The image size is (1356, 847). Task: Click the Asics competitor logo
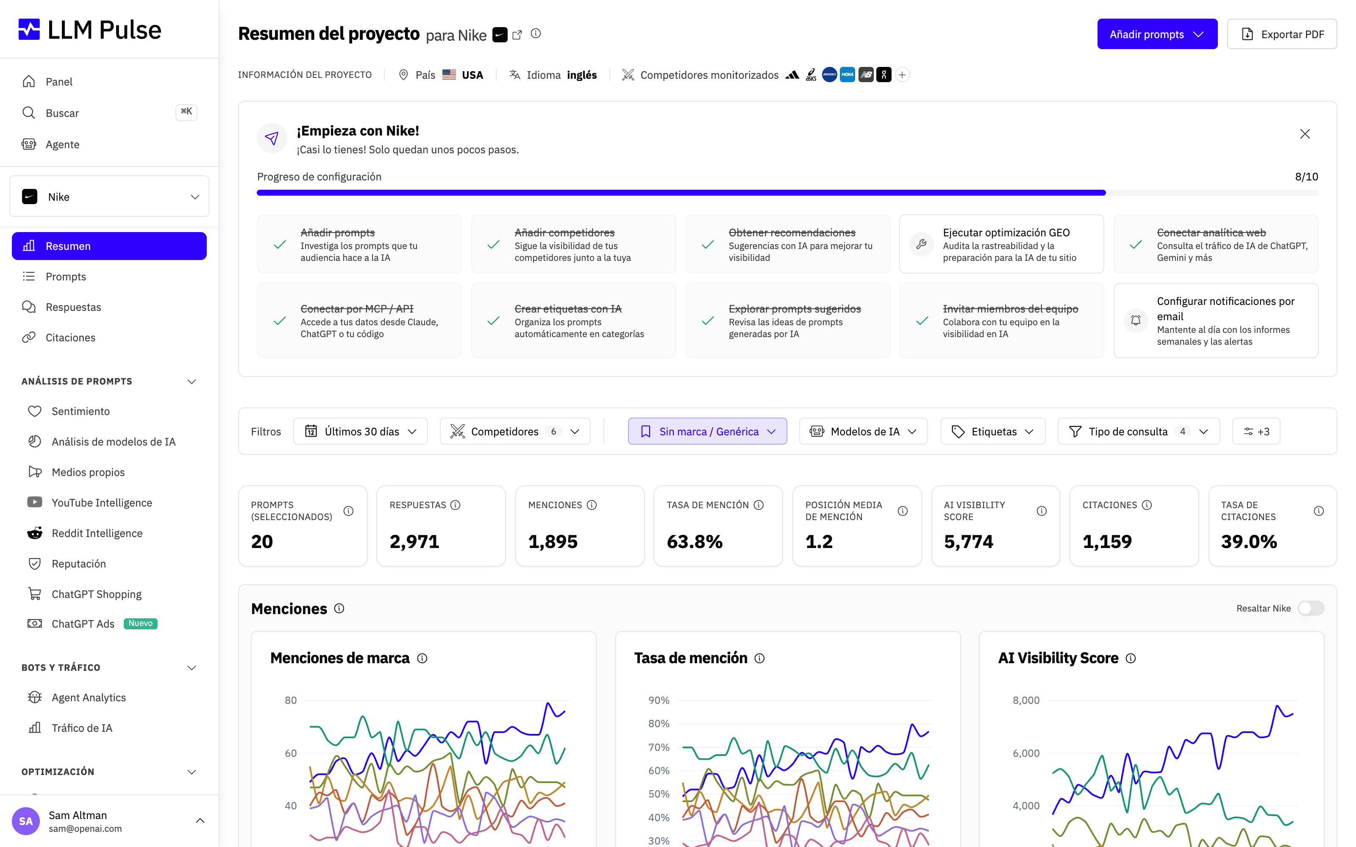click(x=811, y=75)
